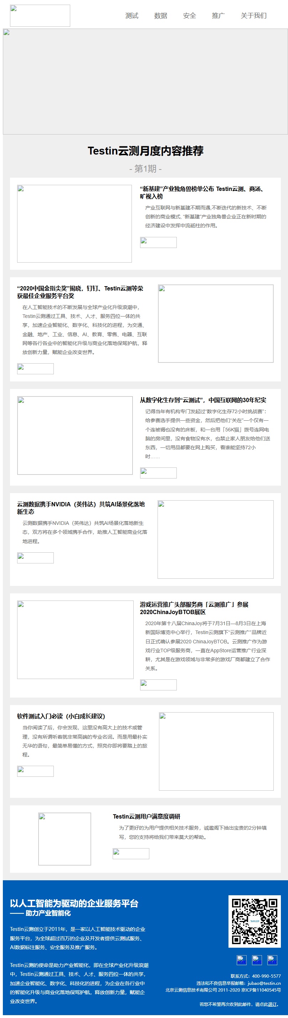Click the image button under “新基建” article summary
The height and width of the screenshot is (1018, 288).
[x=158, y=242]
